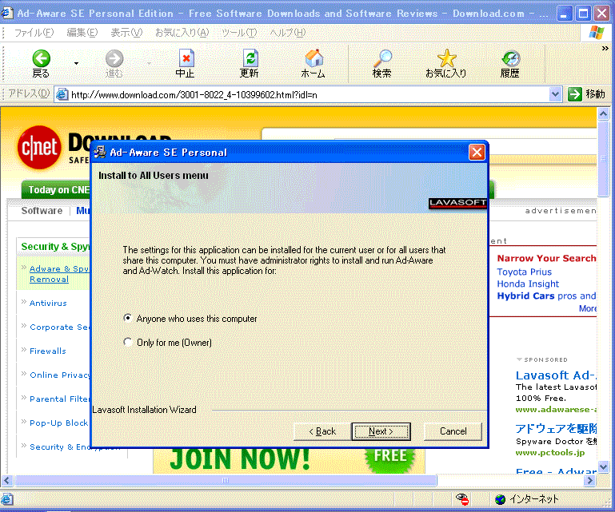The height and width of the screenshot is (512, 615).
Task: Open the Online Privacy link
Action: 60,375
